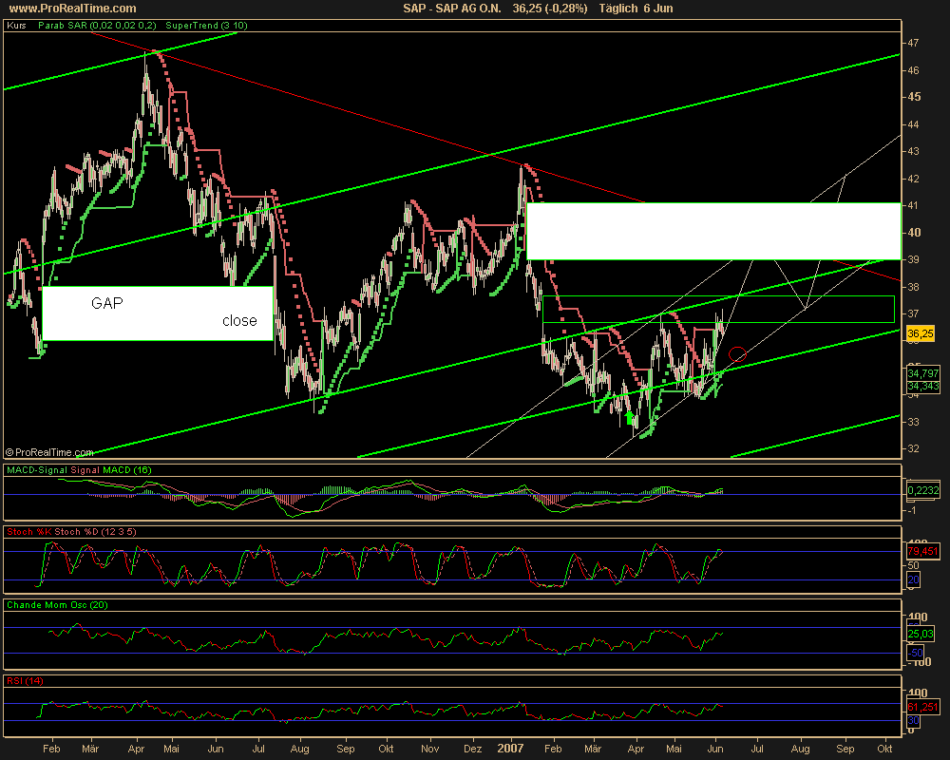950x760 pixels.
Task: Select the 'close' text annotation
Action: point(239,321)
